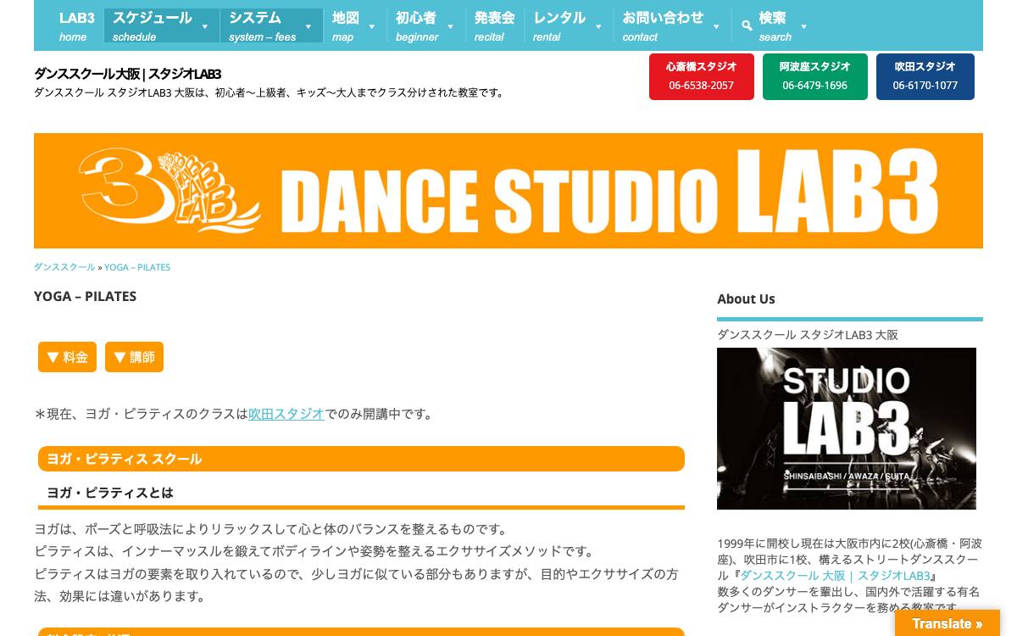Open the レンタル rental menu item
1017x636 pixels.
tap(569, 25)
